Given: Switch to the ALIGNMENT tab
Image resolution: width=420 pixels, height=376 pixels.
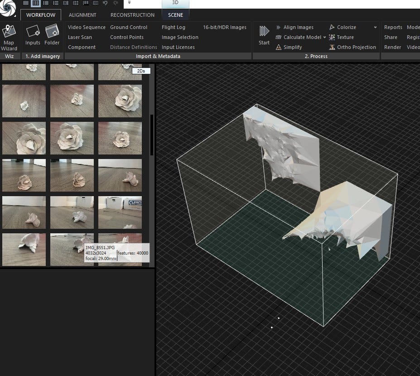Looking at the screenshot, I should pos(82,15).
